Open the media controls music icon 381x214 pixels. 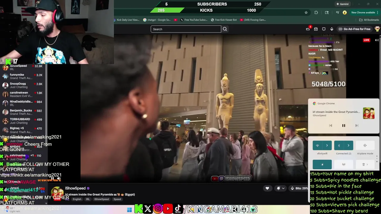click(337, 12)
